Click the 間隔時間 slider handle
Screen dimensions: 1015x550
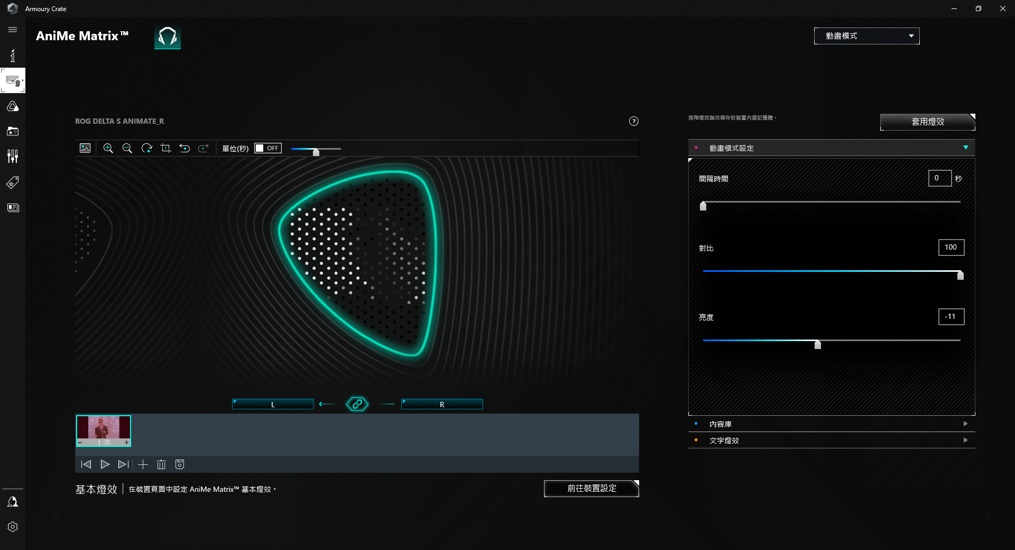click(703, 206)
